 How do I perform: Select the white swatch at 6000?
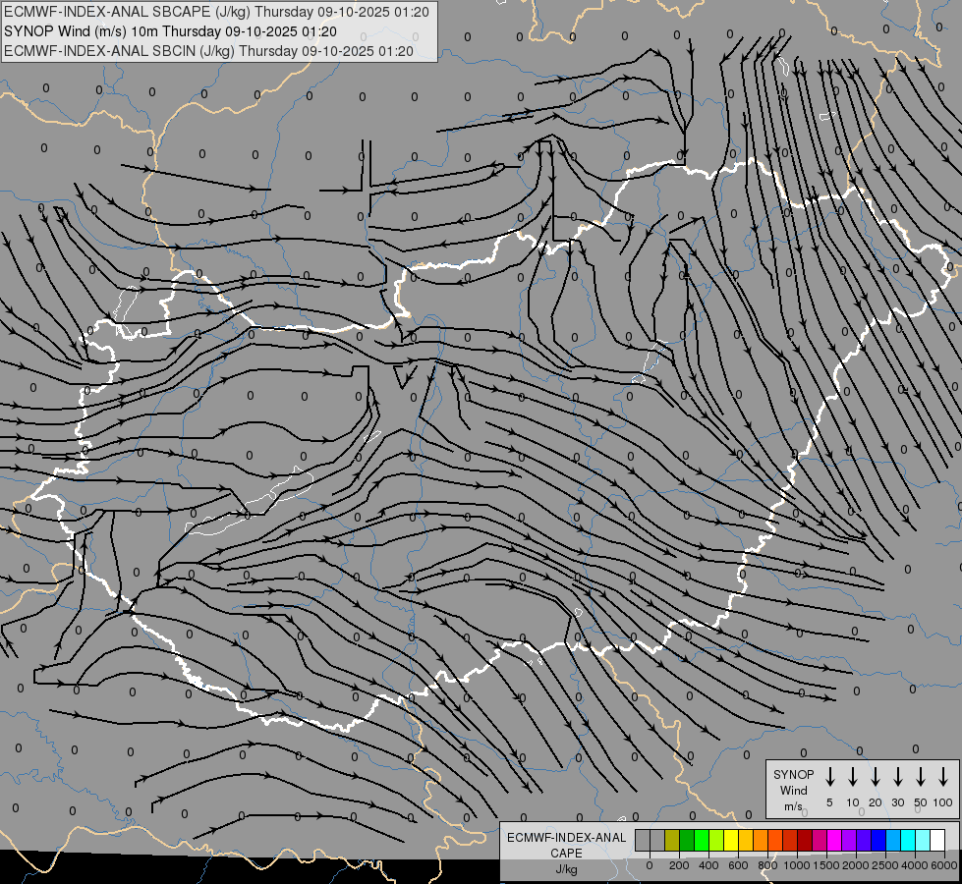(x=937, y=841)
